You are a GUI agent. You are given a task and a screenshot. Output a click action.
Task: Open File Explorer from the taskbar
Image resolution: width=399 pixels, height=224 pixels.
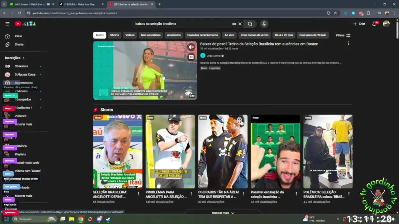pyautogui.click(x=72, y=219)
